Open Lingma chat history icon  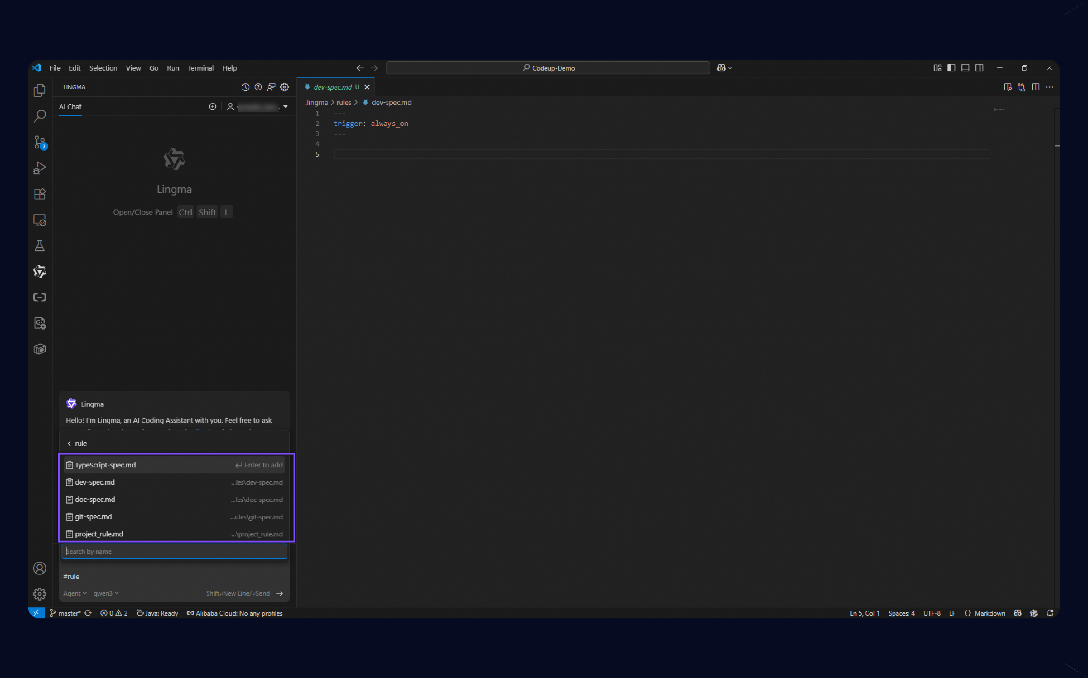pyautogui.click(x=245, y=87)
